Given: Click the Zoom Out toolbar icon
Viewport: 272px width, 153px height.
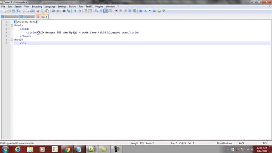Looking at the screenshot, I should (x=79, y=11).
